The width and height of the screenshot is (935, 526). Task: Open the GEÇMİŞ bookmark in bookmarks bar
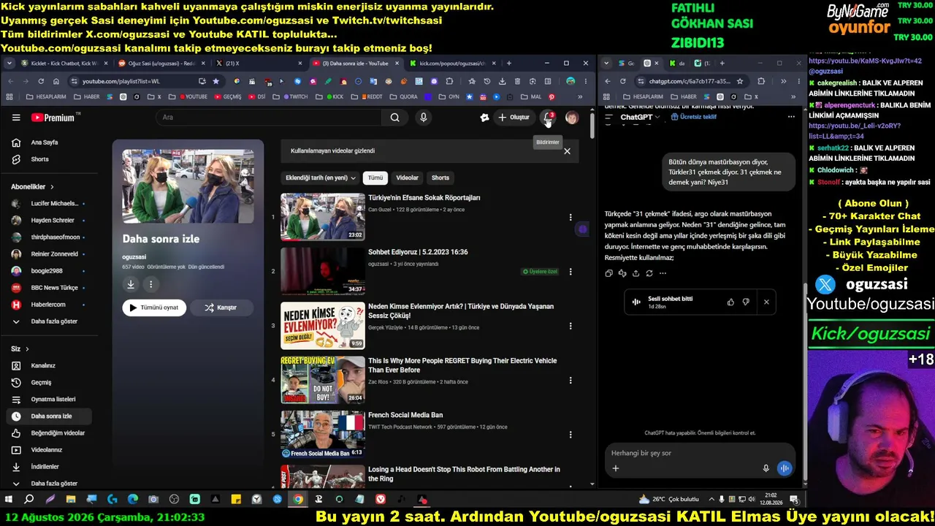click(x=227, y=96)
